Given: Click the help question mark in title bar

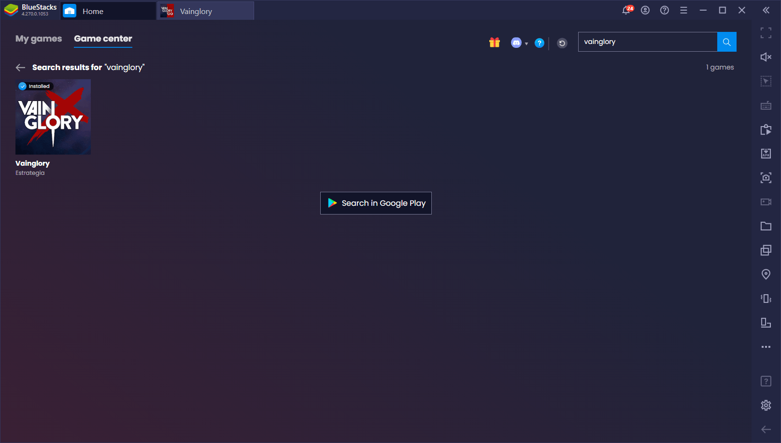Looking at the screenshot, I should point(665,10).
